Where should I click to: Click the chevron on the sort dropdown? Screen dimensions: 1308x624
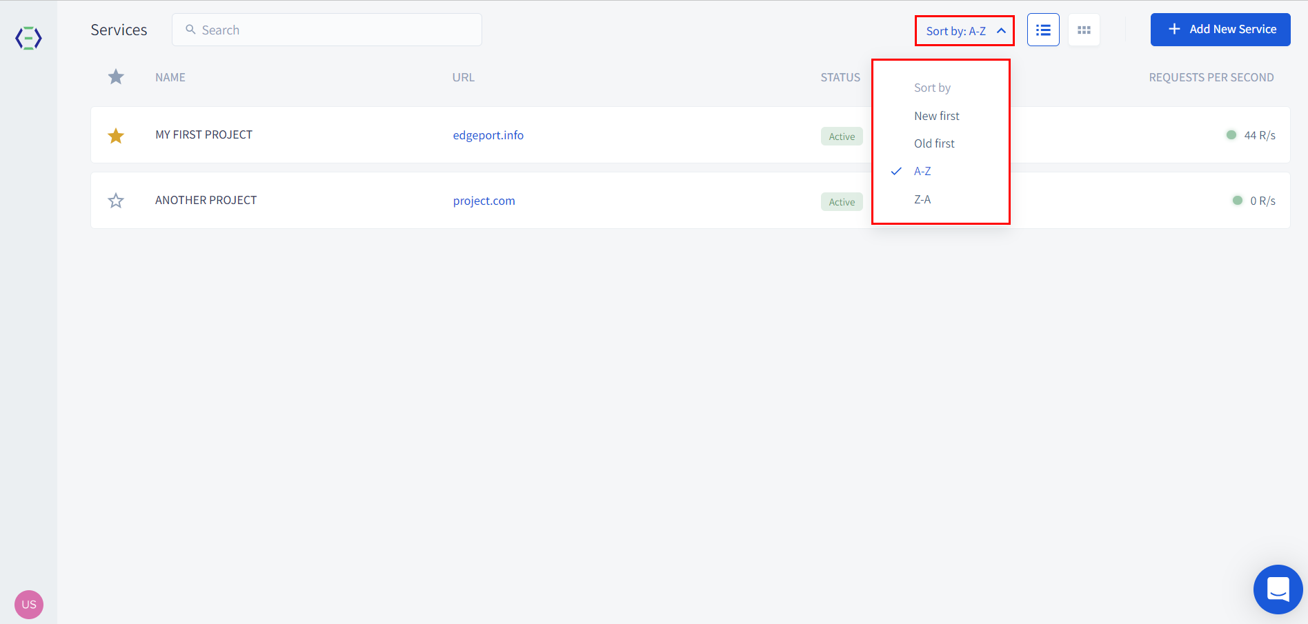1001,31
